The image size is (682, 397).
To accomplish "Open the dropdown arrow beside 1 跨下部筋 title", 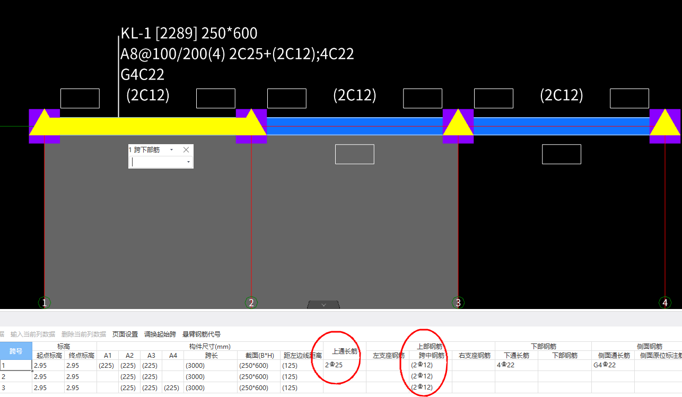I will pos(171,151).
